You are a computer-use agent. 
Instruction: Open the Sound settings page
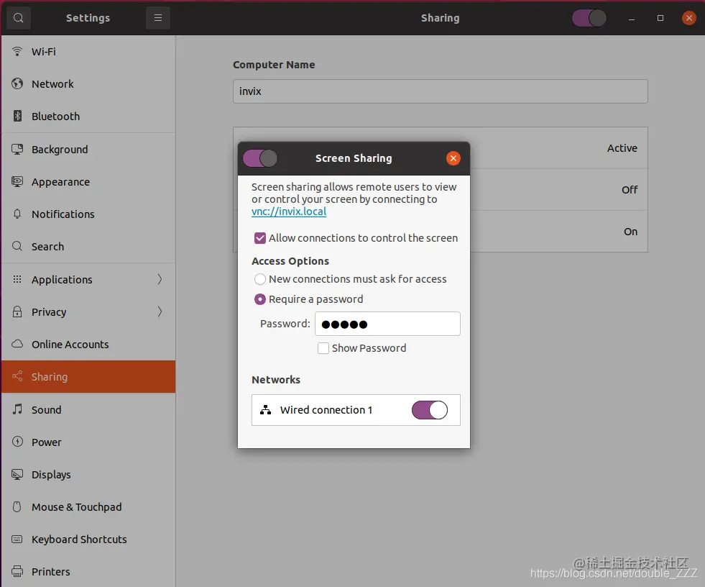[88, 409]
